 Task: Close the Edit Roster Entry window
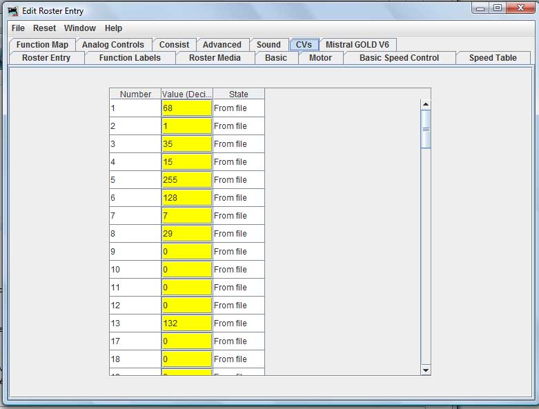(520, 8)
